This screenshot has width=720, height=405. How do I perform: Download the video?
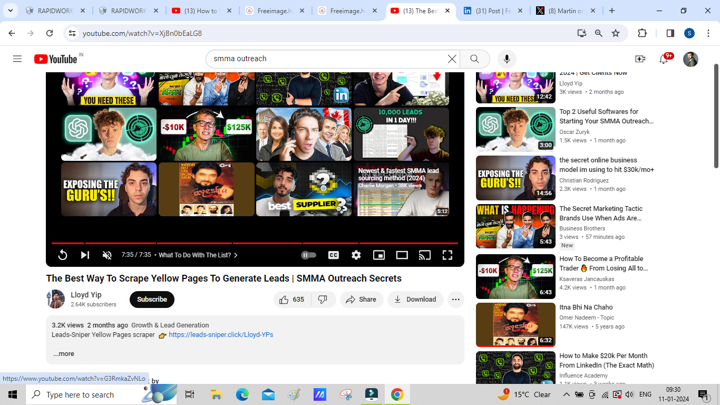(x=415, y=300)
